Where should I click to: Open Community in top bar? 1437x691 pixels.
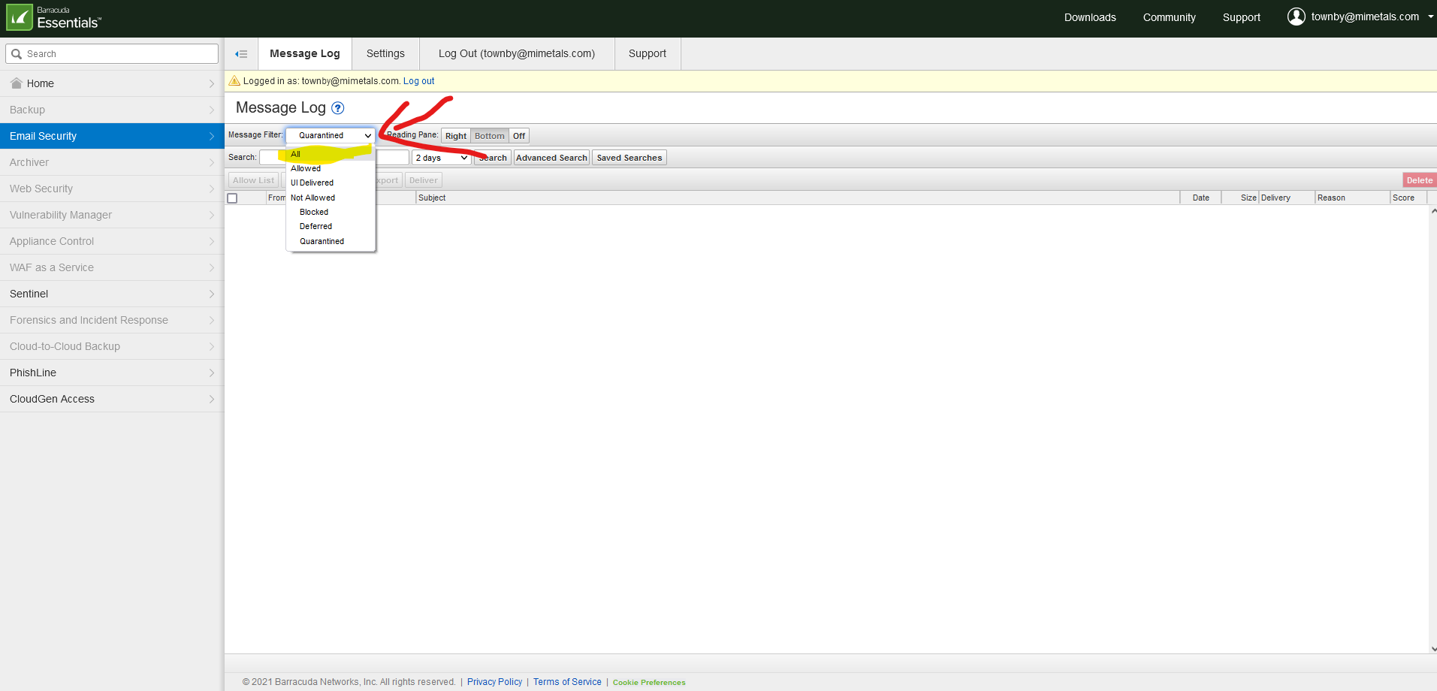(x=1170, y=17)
